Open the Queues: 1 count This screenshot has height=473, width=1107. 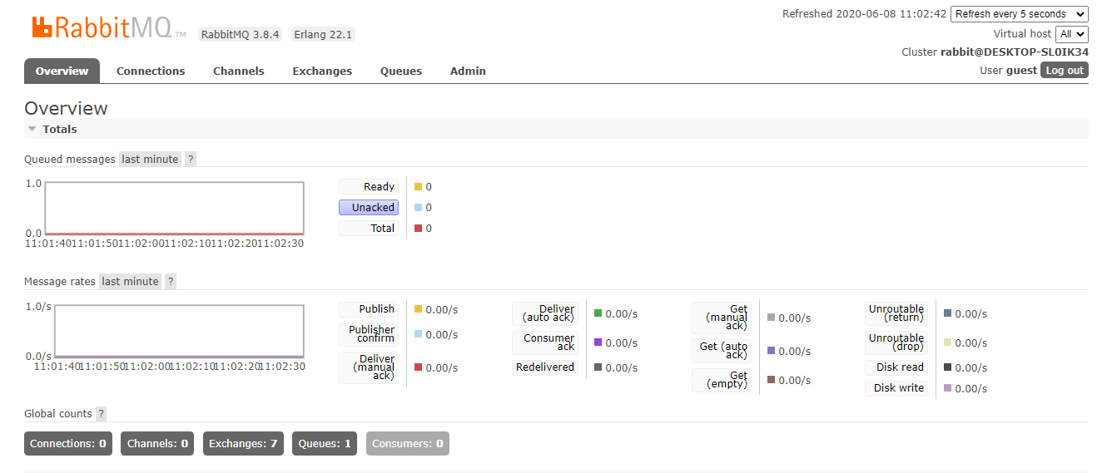[x=325, y=443]
